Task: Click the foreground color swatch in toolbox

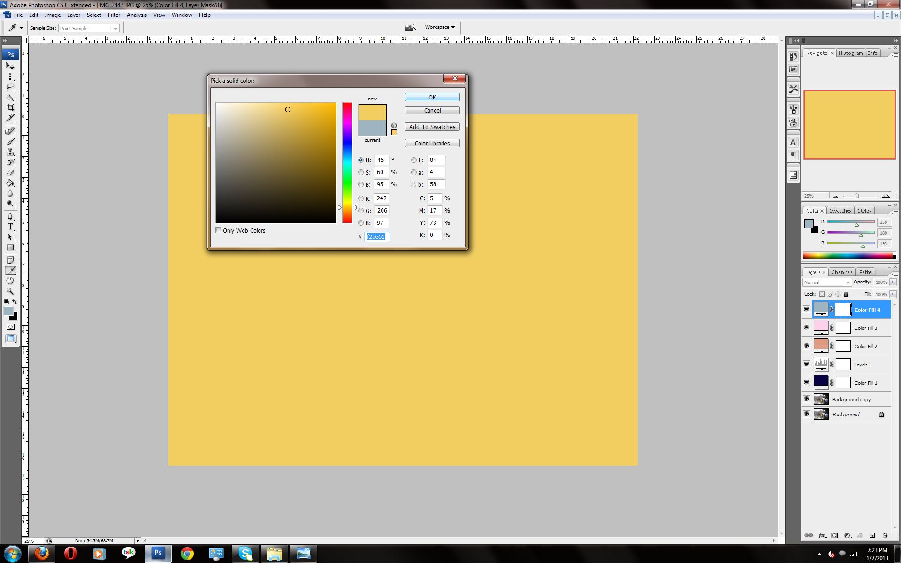Action: 8,311
